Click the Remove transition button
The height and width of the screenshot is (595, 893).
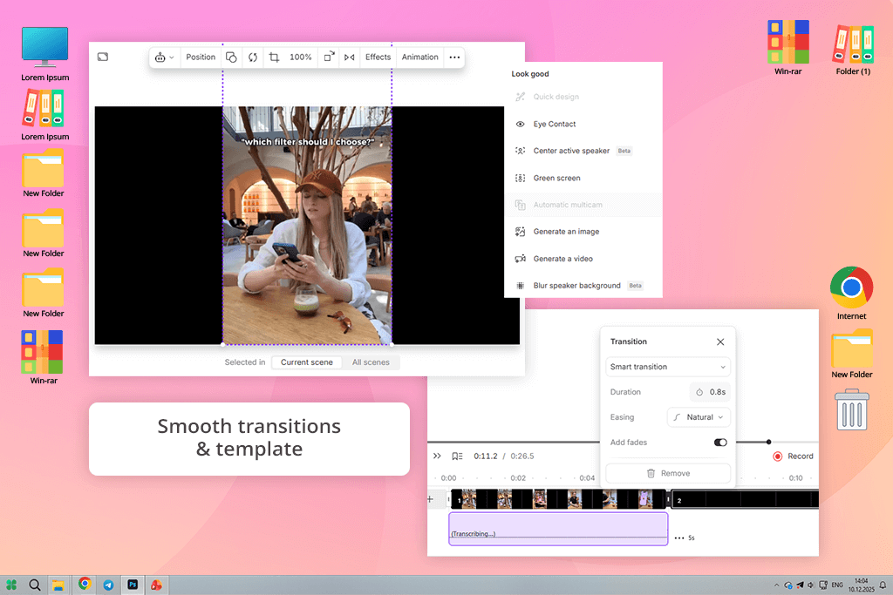(667, 473)
